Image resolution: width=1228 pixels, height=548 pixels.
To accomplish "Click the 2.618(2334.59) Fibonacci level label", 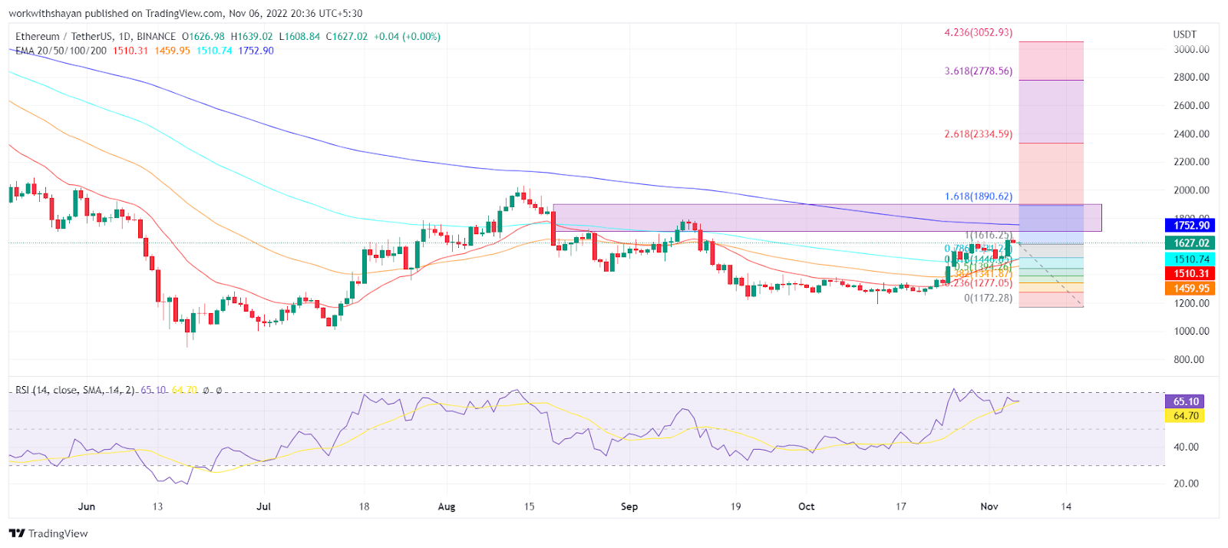I will [x=978, y=134].
